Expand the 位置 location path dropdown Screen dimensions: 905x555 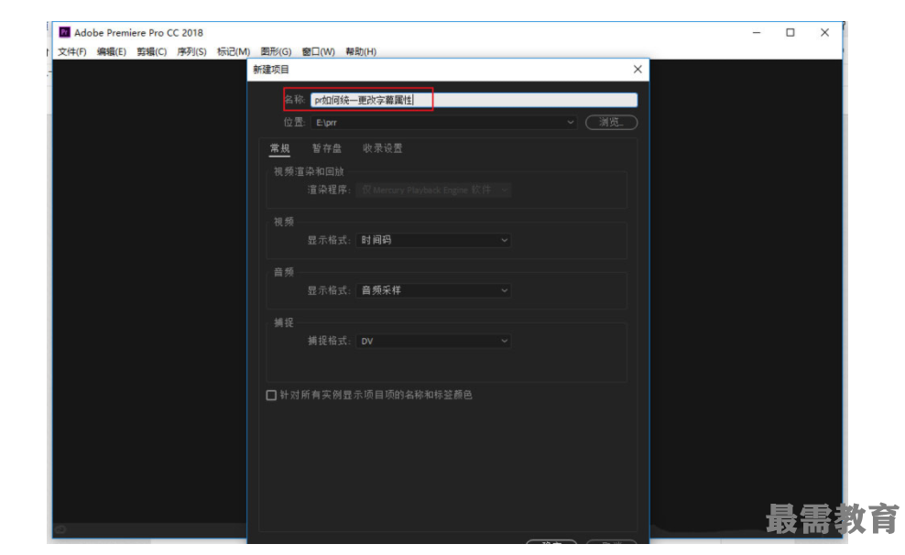click(570, 122)
